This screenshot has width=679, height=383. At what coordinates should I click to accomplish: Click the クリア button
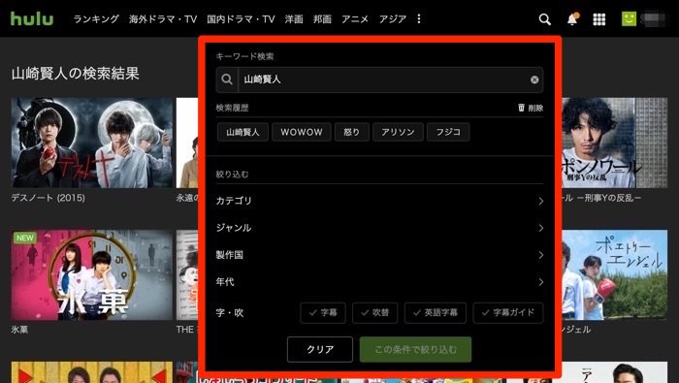tap(320, 349)
